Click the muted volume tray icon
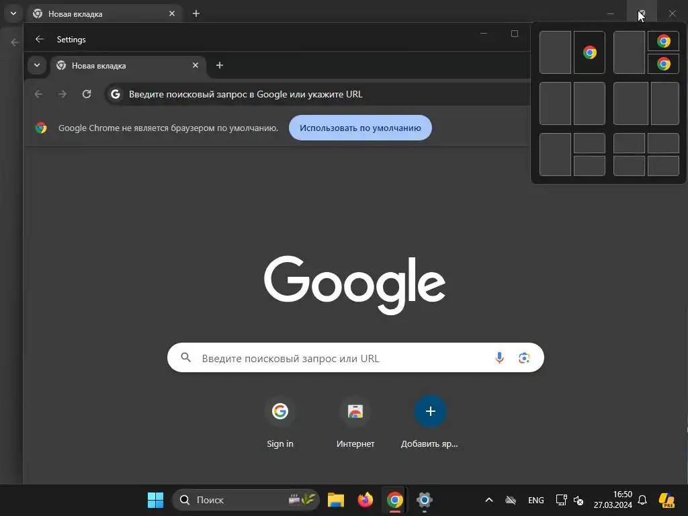Viewport: 688px width, 516px height. (x=578, y=500)
